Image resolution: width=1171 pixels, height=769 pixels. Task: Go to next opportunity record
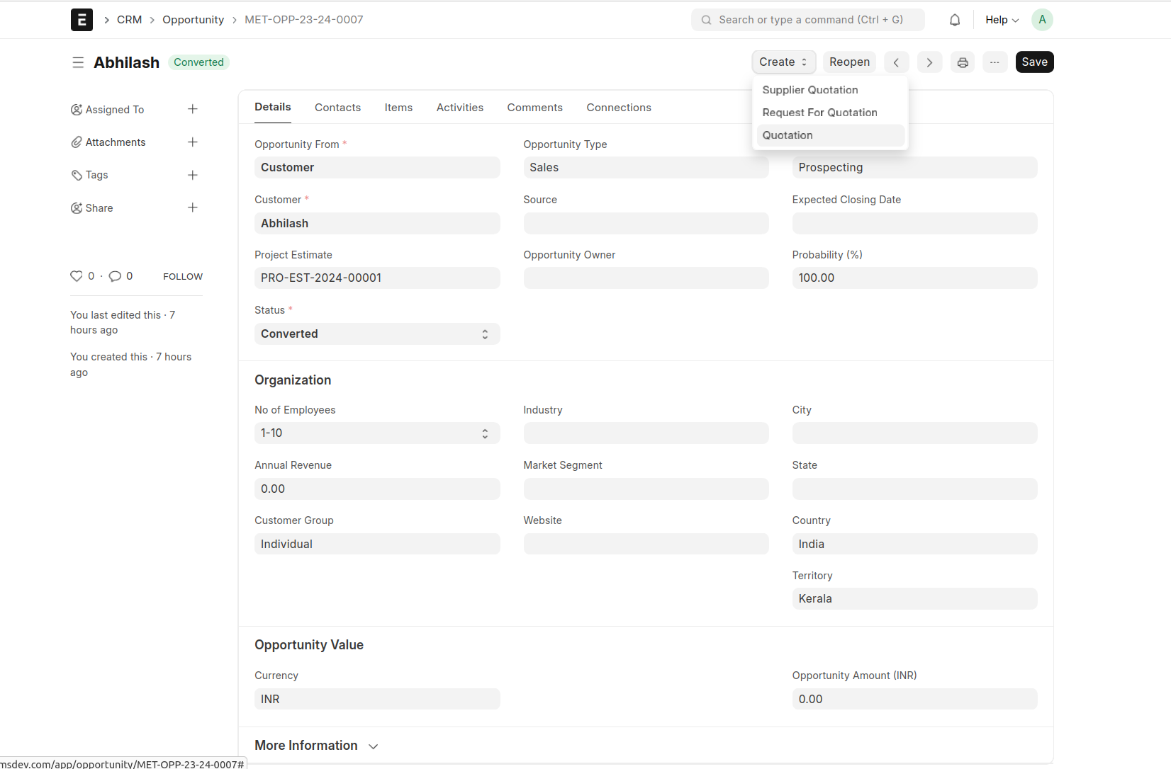tap(929, 62)
